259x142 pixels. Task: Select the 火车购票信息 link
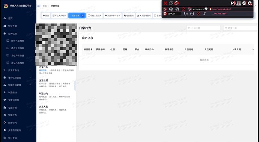coord(55,70)
